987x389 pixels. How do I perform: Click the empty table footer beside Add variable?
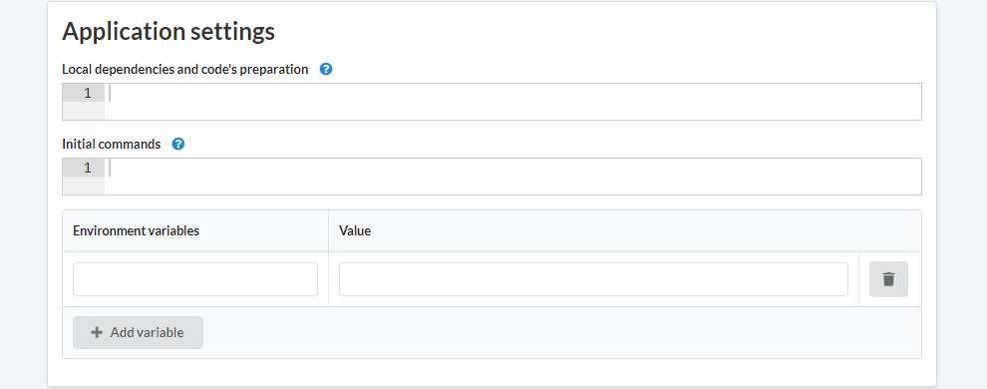(562, 332)
